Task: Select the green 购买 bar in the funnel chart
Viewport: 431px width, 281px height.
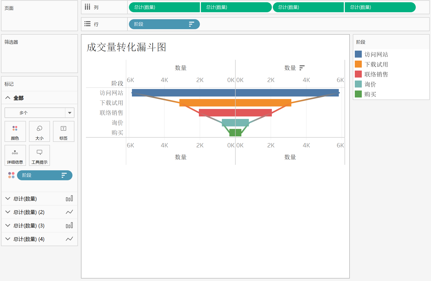Action: tap(235, 133)
